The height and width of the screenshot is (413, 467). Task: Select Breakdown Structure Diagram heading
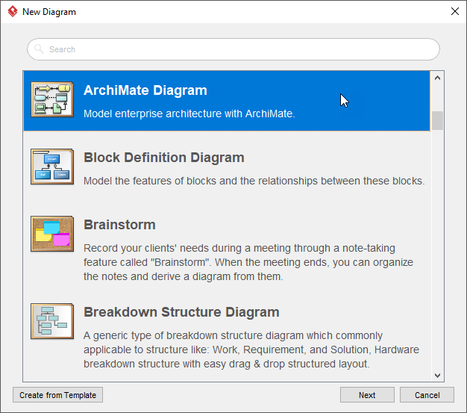tap(181, 312)
